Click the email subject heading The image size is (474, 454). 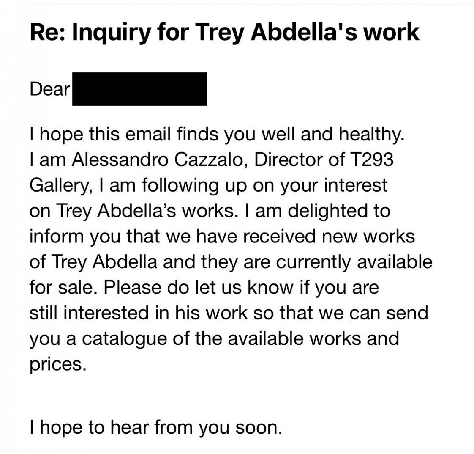tap(225, 33)
